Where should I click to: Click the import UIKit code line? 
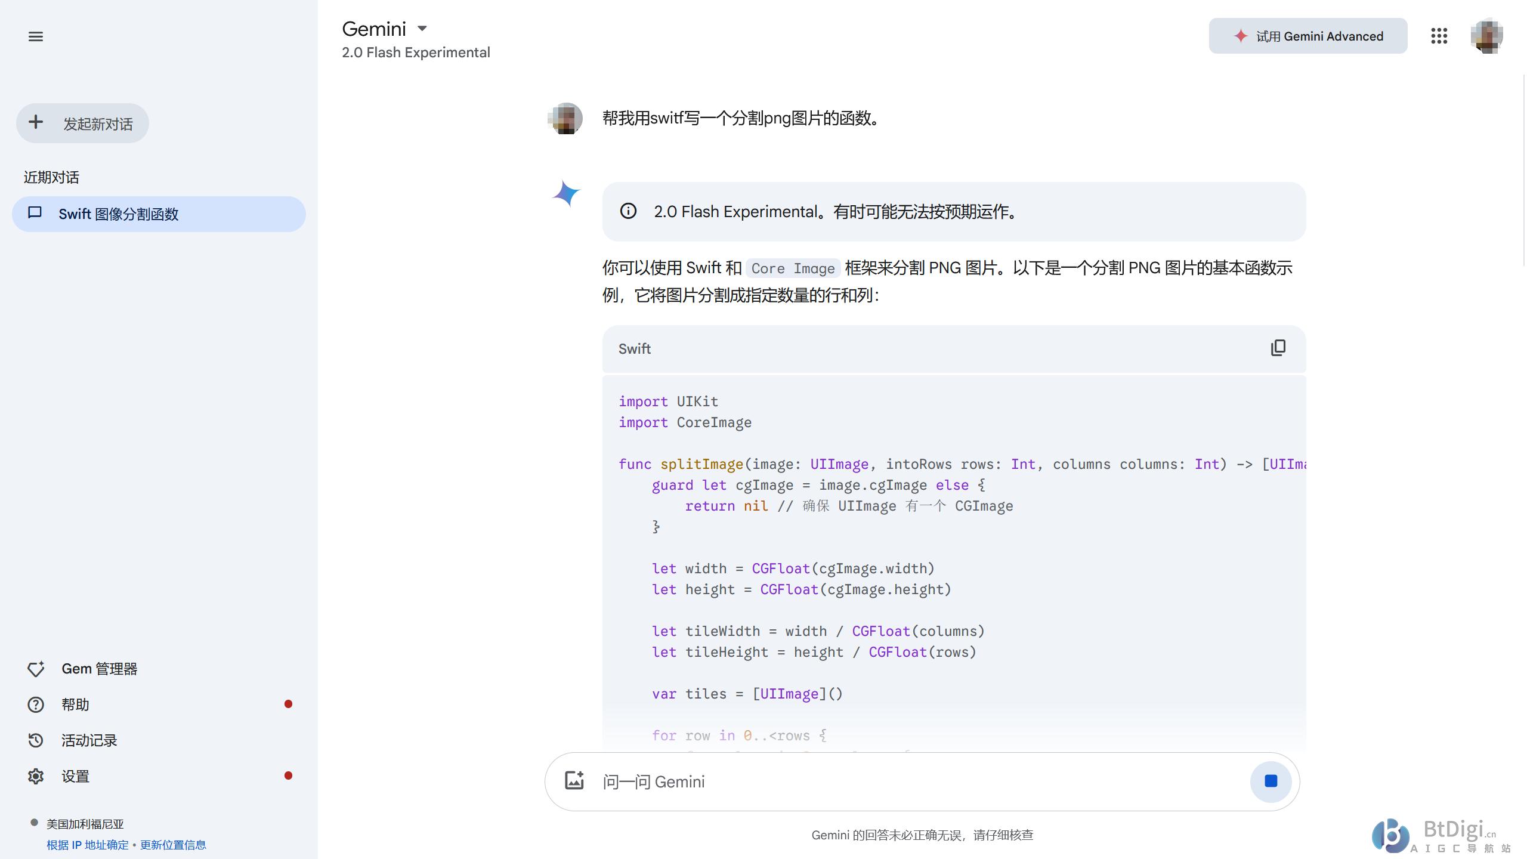668,401
